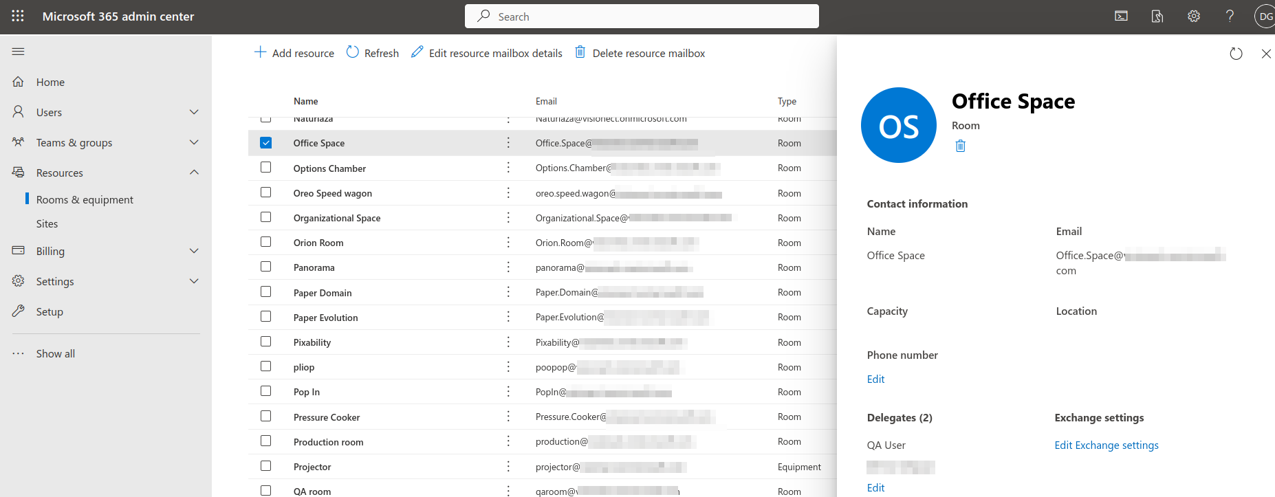Open the settings gear in the header
Screen dimensions: 1275x497
1194,16
